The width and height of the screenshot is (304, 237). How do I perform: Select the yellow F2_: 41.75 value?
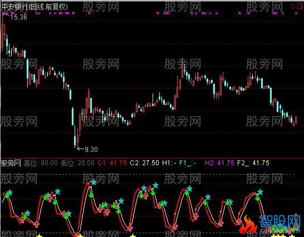tap(253, 163)
